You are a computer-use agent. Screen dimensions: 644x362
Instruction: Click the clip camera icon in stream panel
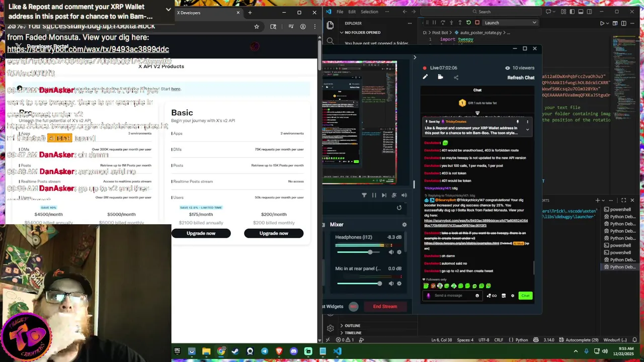pos(440,77)
